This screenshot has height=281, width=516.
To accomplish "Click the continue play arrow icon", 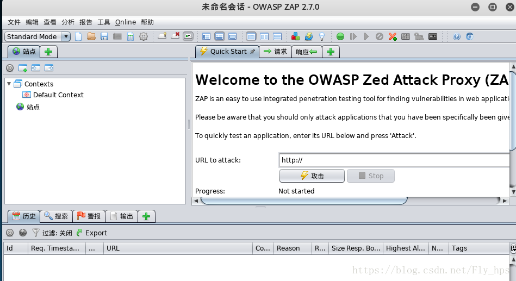I will (366, 36).
